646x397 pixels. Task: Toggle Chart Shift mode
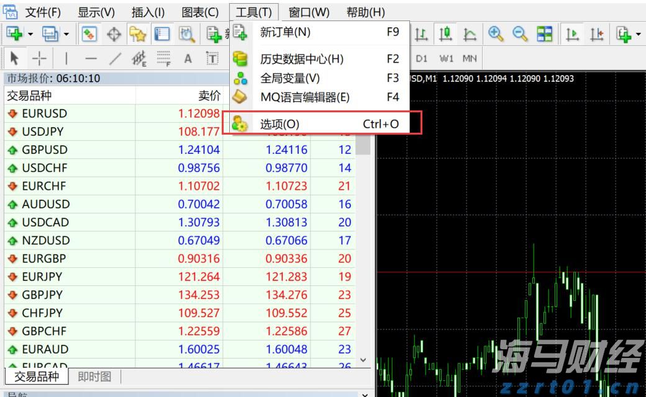click(x=598, y=34)
